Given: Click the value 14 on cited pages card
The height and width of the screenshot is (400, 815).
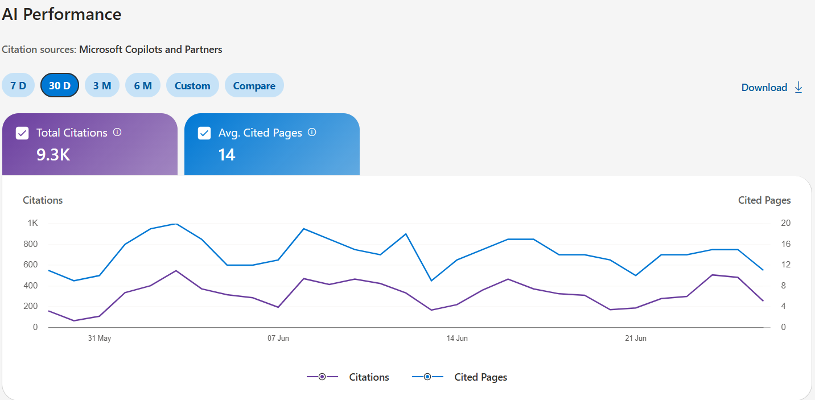Looking at the screenshot, I should click(x=227, y=155).
